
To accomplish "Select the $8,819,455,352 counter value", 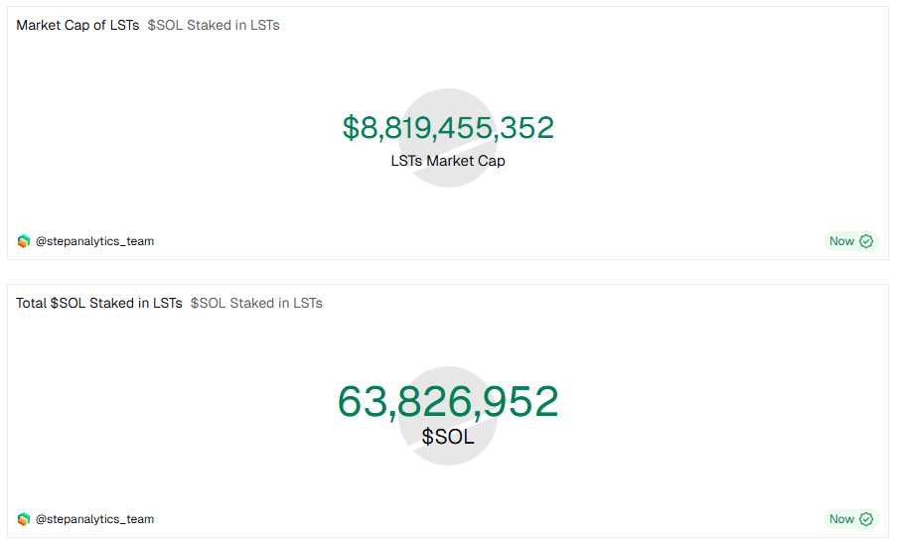I will click(448, 128).
